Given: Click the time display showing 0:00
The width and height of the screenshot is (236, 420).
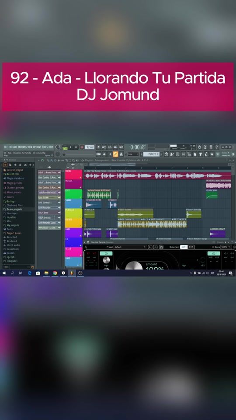Looking at the screenshot, I should [138, 147].
